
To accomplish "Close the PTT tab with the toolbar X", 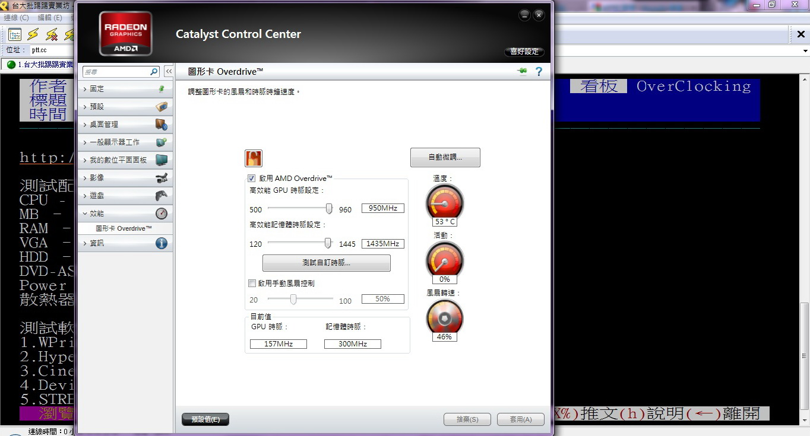I will click(800, 35).
